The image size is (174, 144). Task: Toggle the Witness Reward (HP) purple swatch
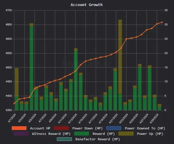point(21,133)
